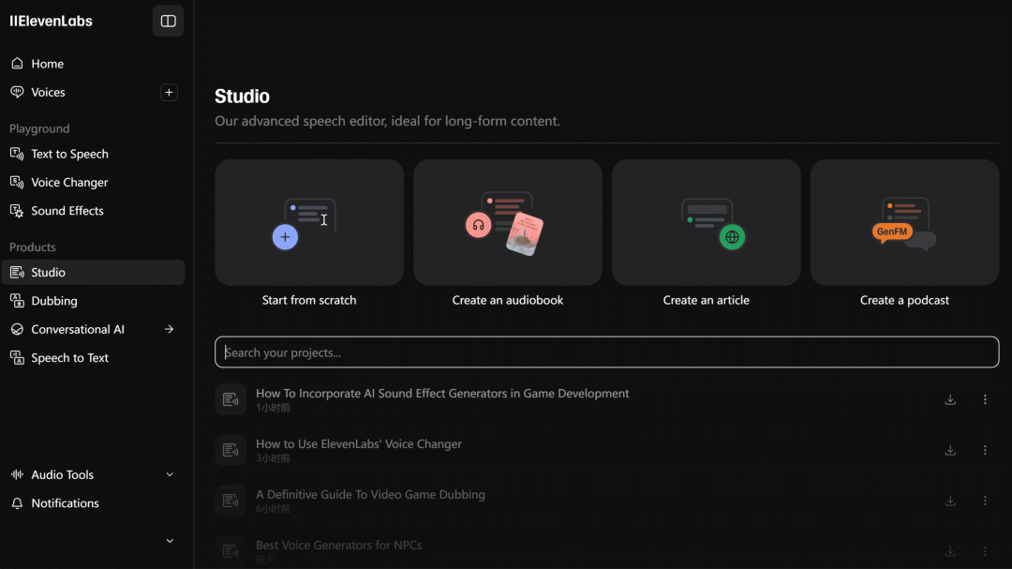Focus the Search your projects field

pyautogui.click(x=606, y=352)
